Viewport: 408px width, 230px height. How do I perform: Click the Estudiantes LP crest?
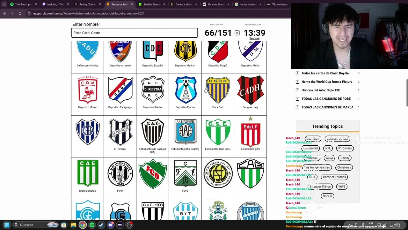pyautogui.click(x=250, y=132)
